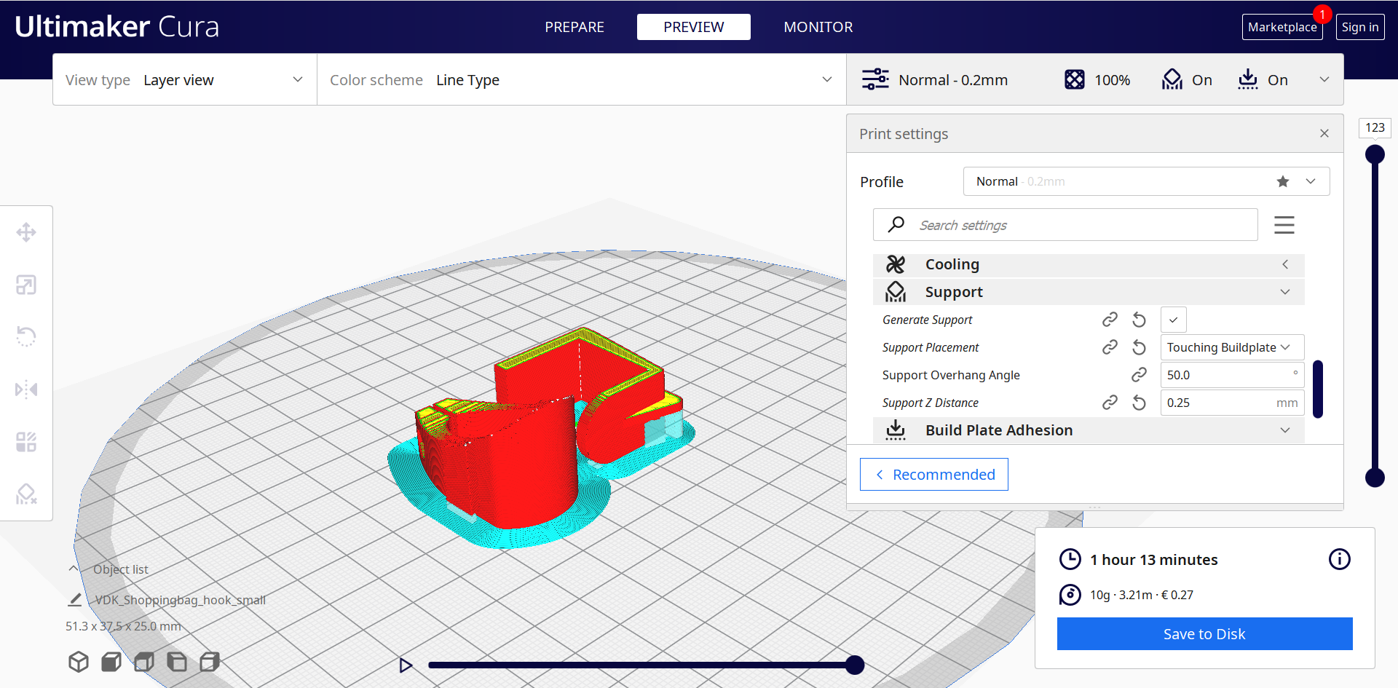Image resolution: width=1398 pixels, height=688 pixels.
Task: Switch to the PREVIEW stage
Action: [x=694, y=27]
